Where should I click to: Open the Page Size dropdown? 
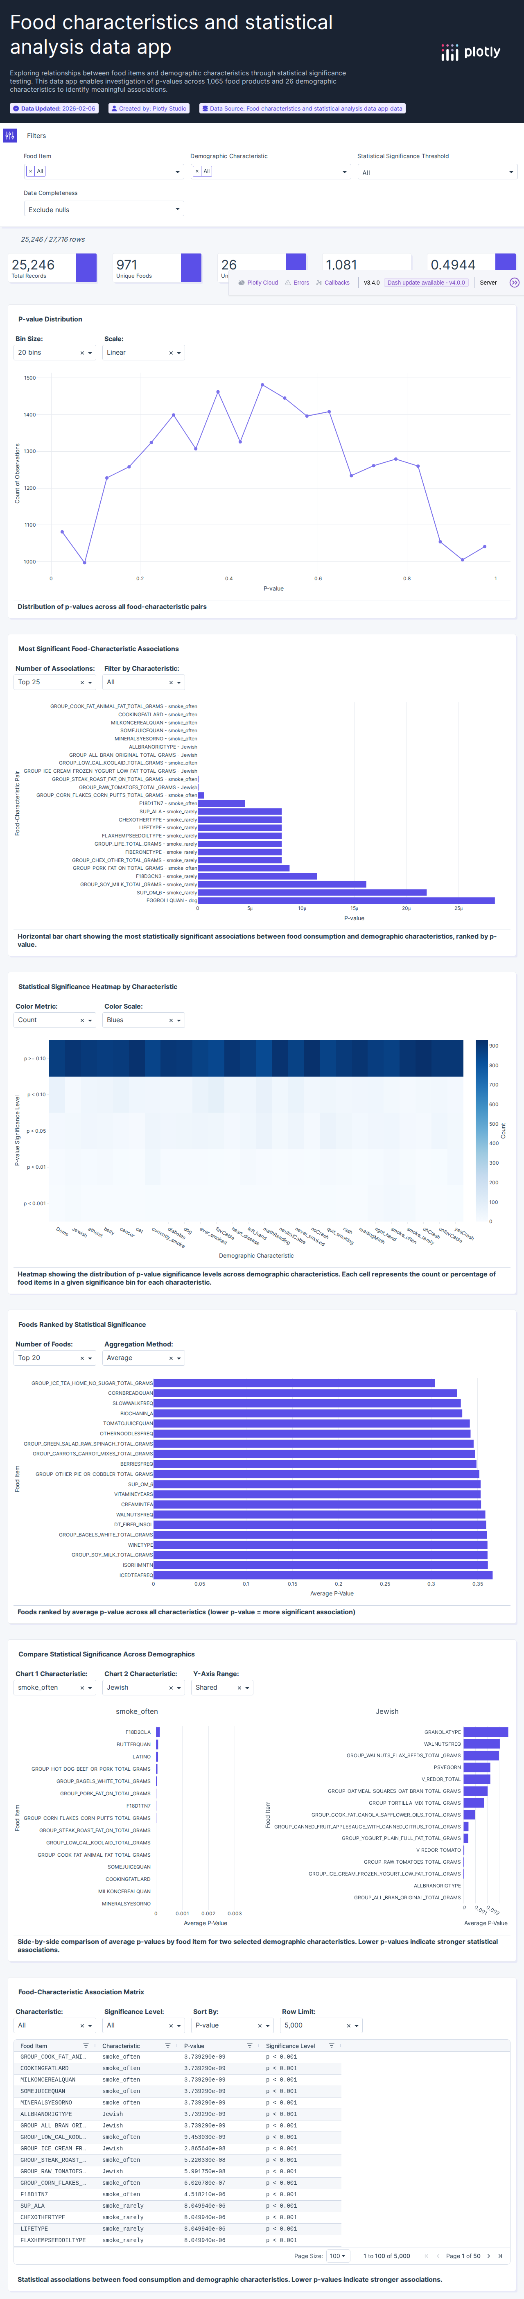coord(337,2256)
